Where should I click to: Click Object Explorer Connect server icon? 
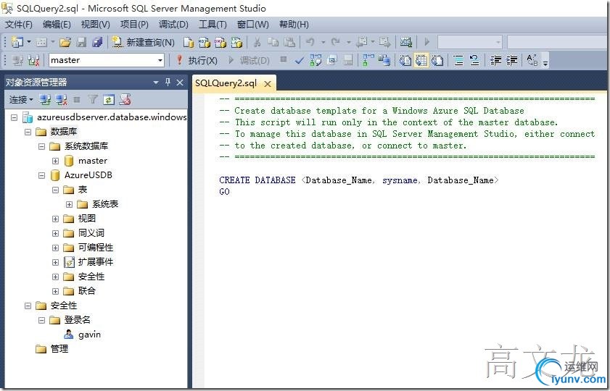(x=45, y=100)
